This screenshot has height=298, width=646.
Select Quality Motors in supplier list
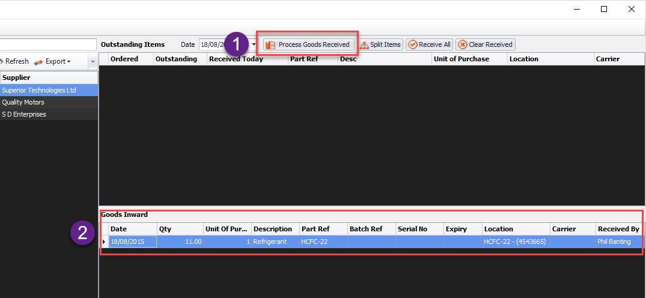click(x=23, y=102)
